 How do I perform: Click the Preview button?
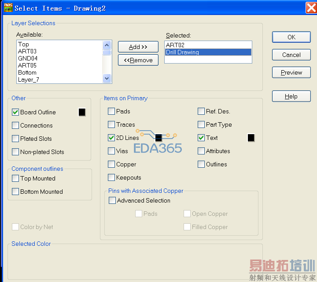(x=291, y=72)
